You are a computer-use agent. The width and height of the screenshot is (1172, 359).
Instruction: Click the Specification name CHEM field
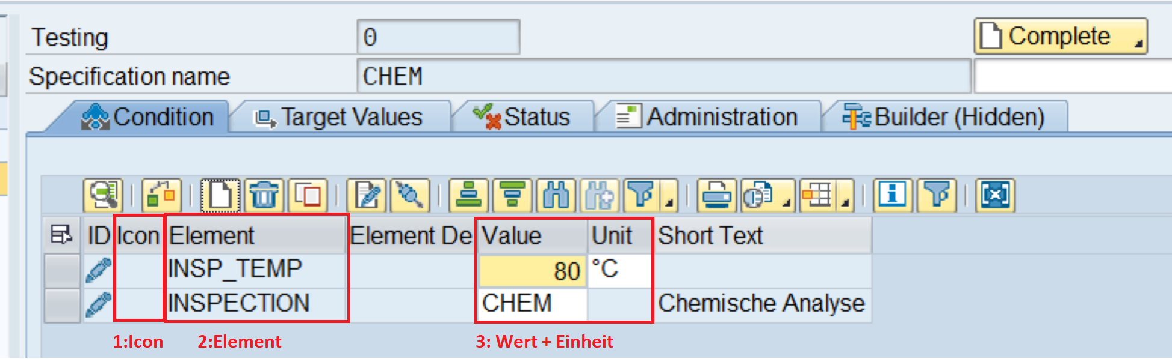pyautogui.click(x=663, y=76)
